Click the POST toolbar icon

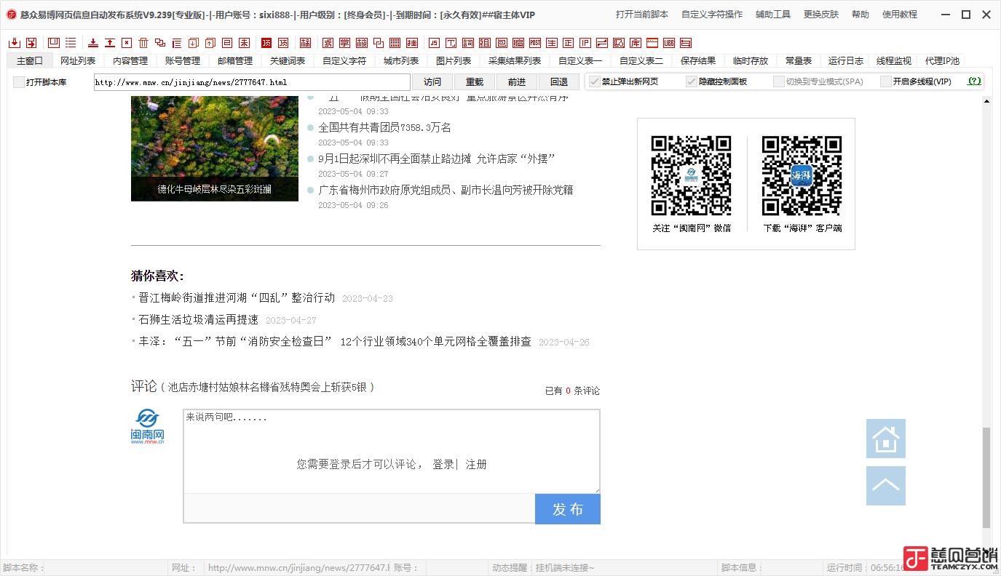(535, 43)
